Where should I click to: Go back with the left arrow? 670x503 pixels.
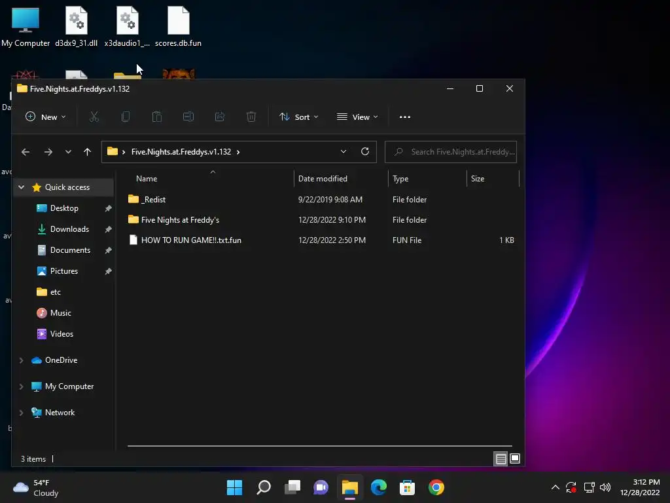pyautogui.click(x=26, y=152)
